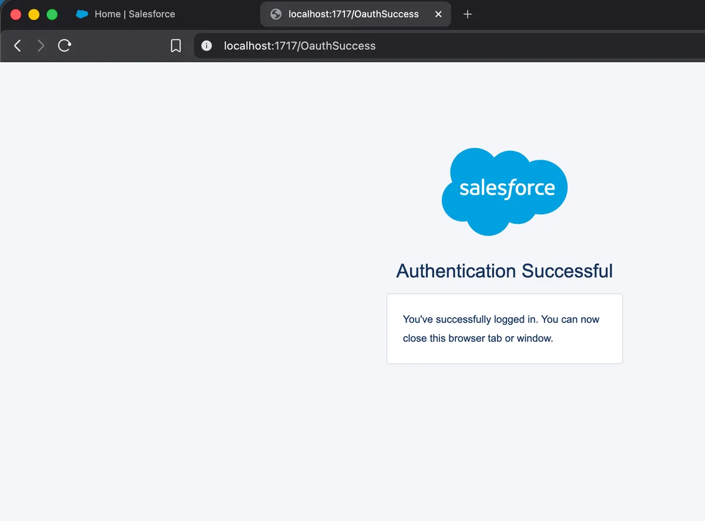Switch to the Home | Salesforce tab
The height and width of the screenshot is (521, 705).
point(126,14)
